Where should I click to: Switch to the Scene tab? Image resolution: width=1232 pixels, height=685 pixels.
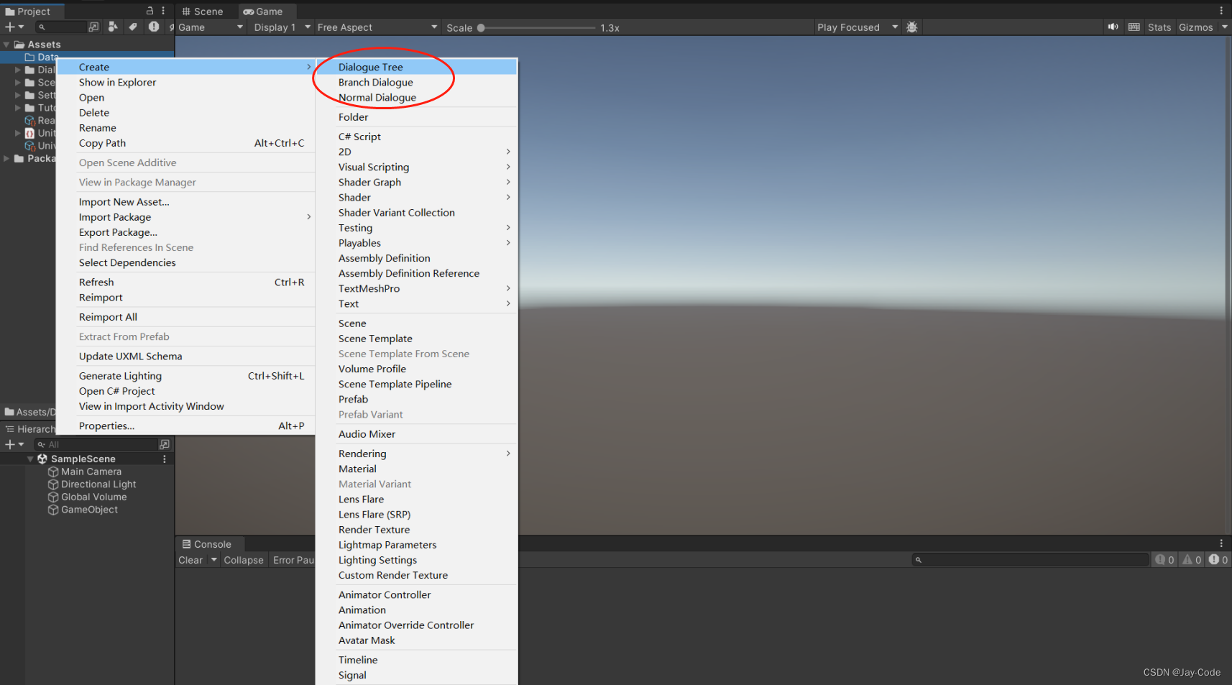[x=203, y=12]
